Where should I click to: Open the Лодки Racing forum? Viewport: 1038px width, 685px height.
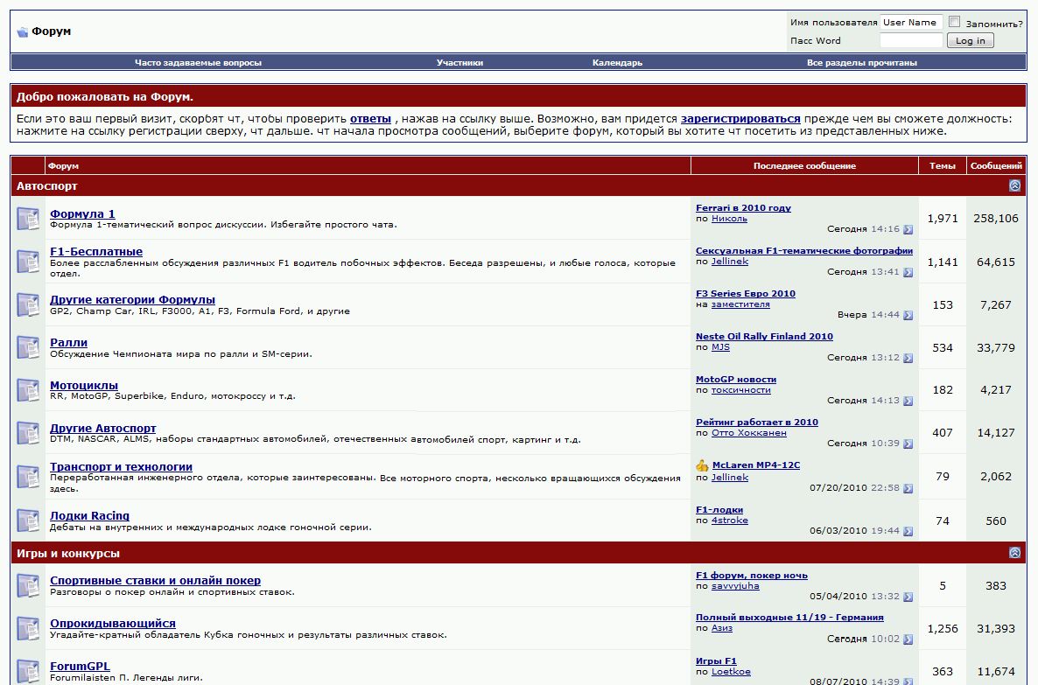coord(89,515)
